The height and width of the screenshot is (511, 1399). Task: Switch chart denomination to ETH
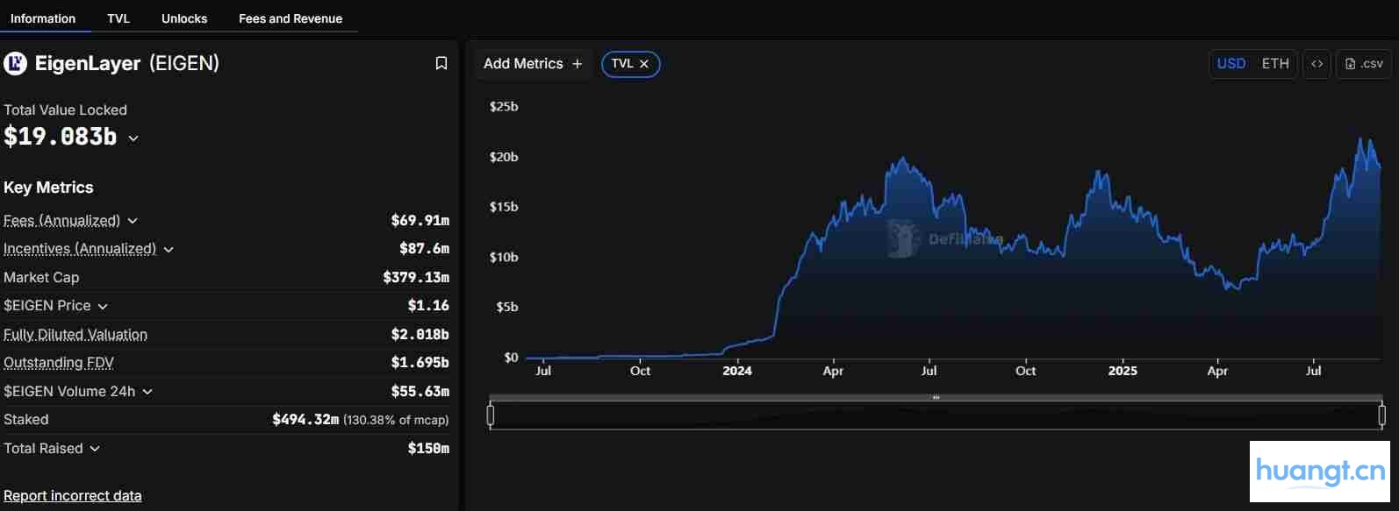[x=1275, y=64]
